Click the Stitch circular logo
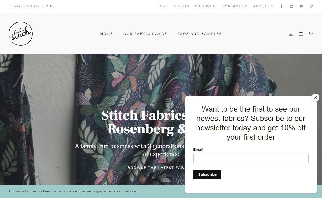This screenshot has height=198, width=322. [21, 34]
